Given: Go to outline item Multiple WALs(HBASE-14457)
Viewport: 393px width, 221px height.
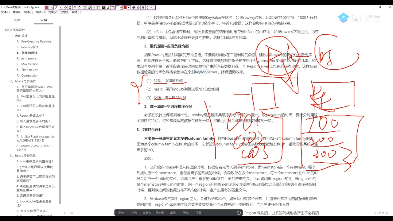Looking at the screenshot, I should (x=35, y=148).
